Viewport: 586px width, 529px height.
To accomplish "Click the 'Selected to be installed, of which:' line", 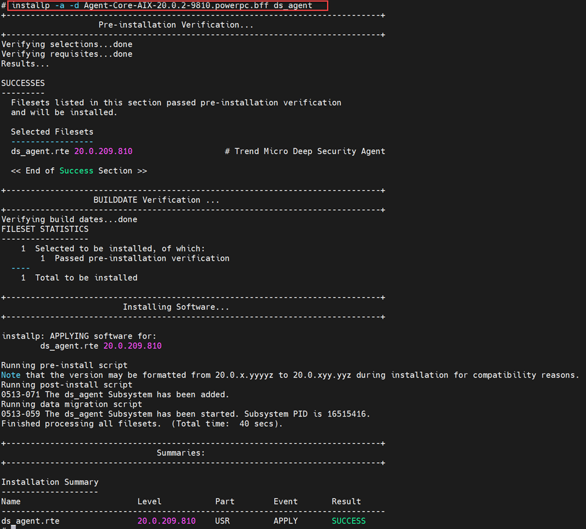I will (x=113, y=249).
